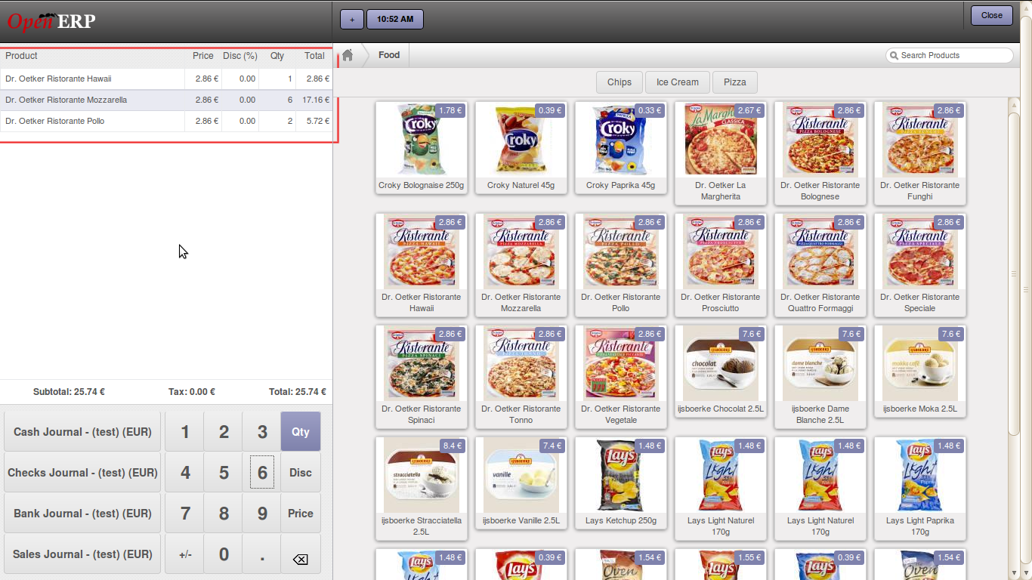Add Dr. Oetker Ristorante Prosciutto
Image resolution: width=1032 pixels, height=580 pixels.
pyautogui.click(x=721, y=265)
